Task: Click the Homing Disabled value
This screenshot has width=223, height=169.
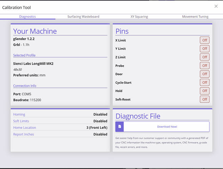Action: click(100, 114)
